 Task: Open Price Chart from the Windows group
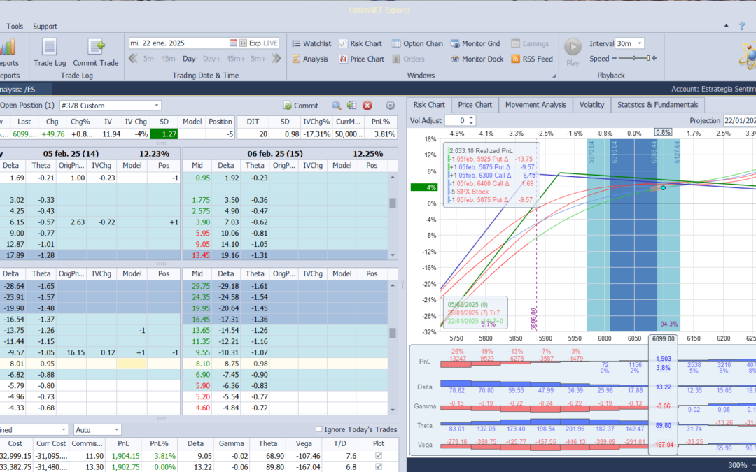[x=362, y=59]
